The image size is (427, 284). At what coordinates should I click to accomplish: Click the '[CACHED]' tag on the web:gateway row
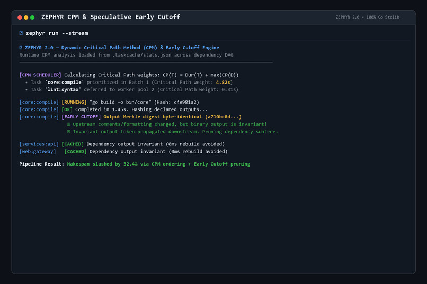coord(75,151)
